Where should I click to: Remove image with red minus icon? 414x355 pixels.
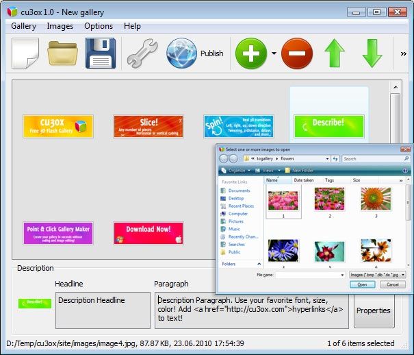pos(297,53)
